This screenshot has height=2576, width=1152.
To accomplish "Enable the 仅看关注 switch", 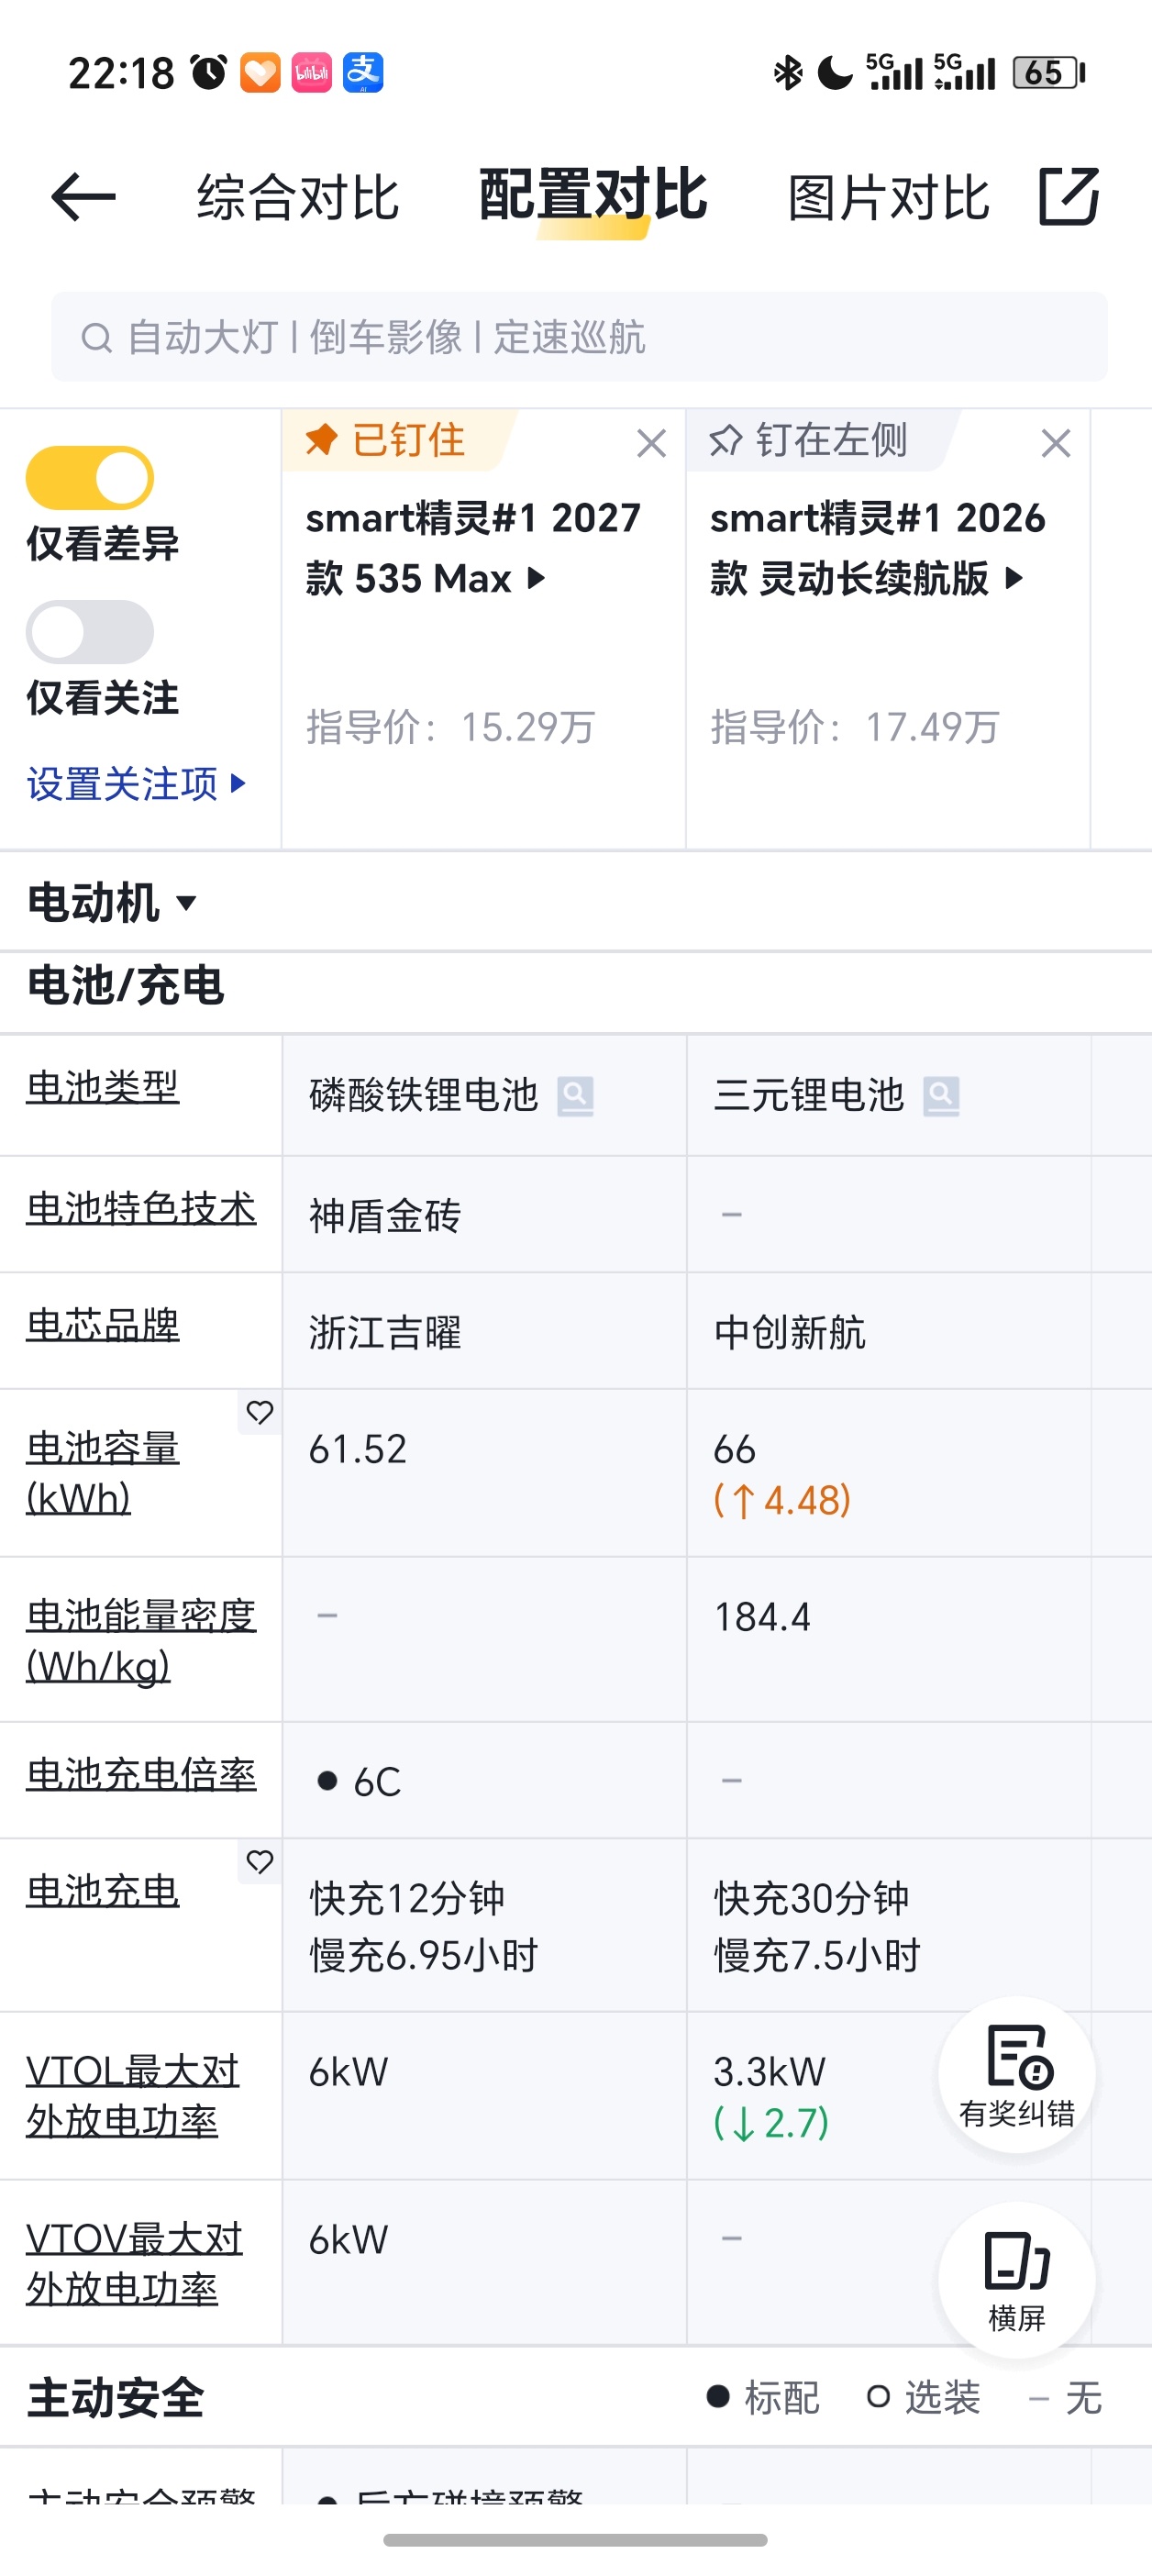I will [x=90, y=632].
